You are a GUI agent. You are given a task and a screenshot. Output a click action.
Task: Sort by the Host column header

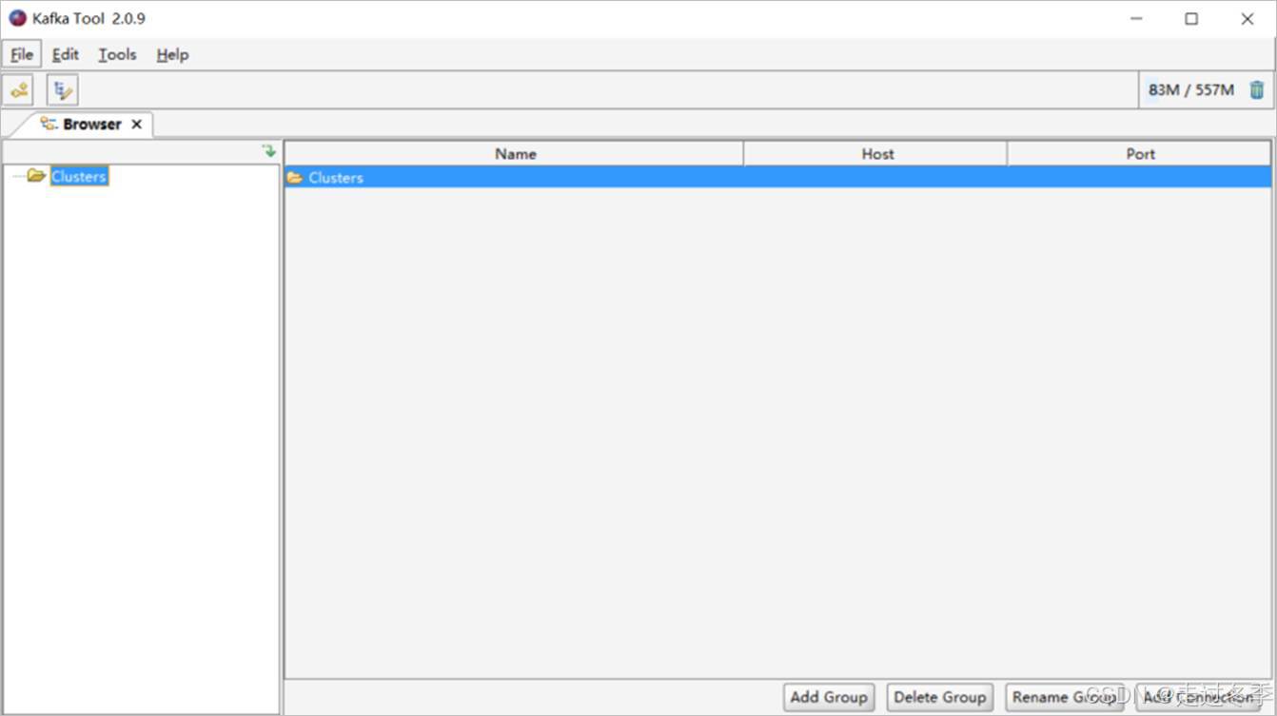[x=876, y=153]
